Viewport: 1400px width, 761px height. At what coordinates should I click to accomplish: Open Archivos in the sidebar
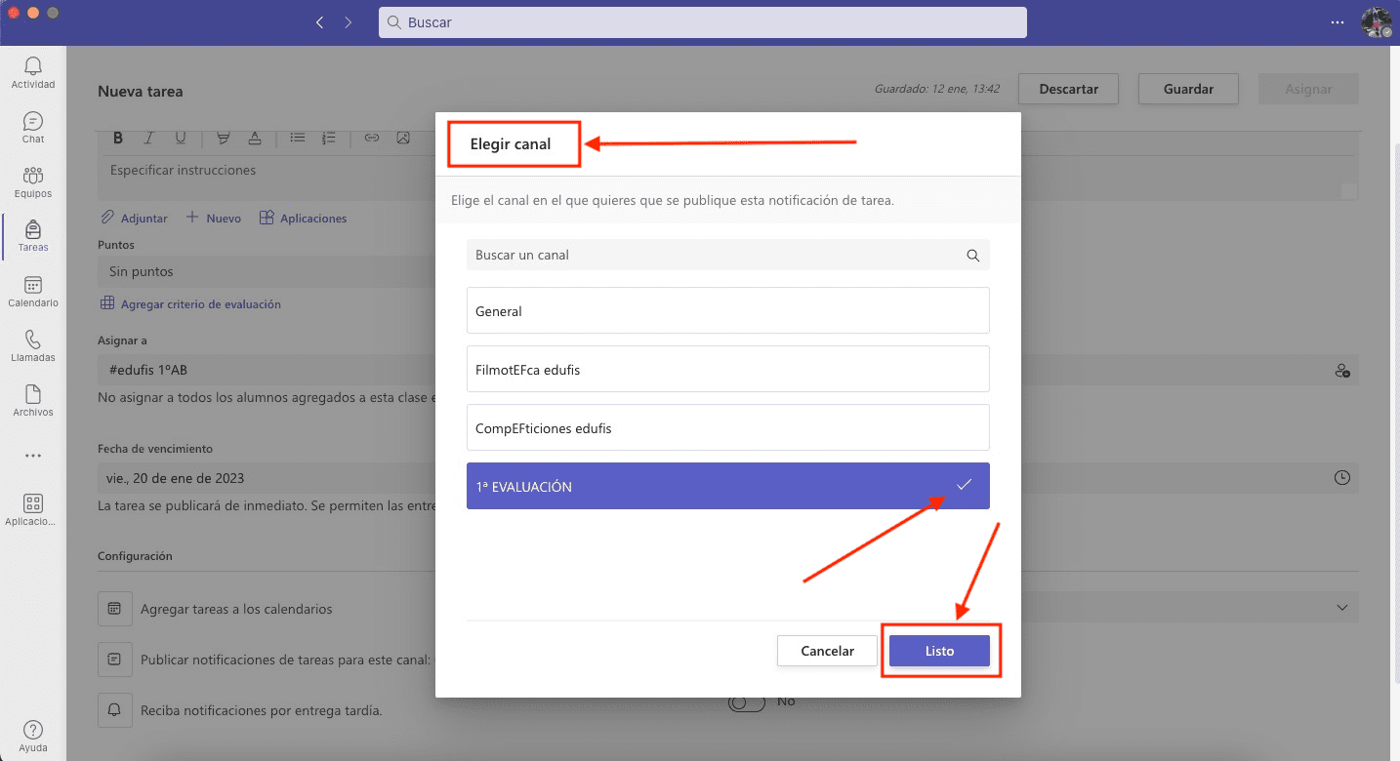tap(33, 395)
